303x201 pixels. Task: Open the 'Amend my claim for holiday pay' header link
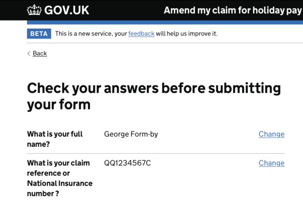[233, 10]
